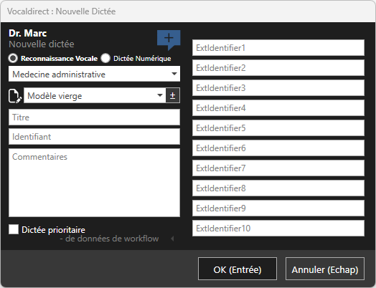
Task: Enable Dictée prioritaire checkbox
Action: [14, 229]
